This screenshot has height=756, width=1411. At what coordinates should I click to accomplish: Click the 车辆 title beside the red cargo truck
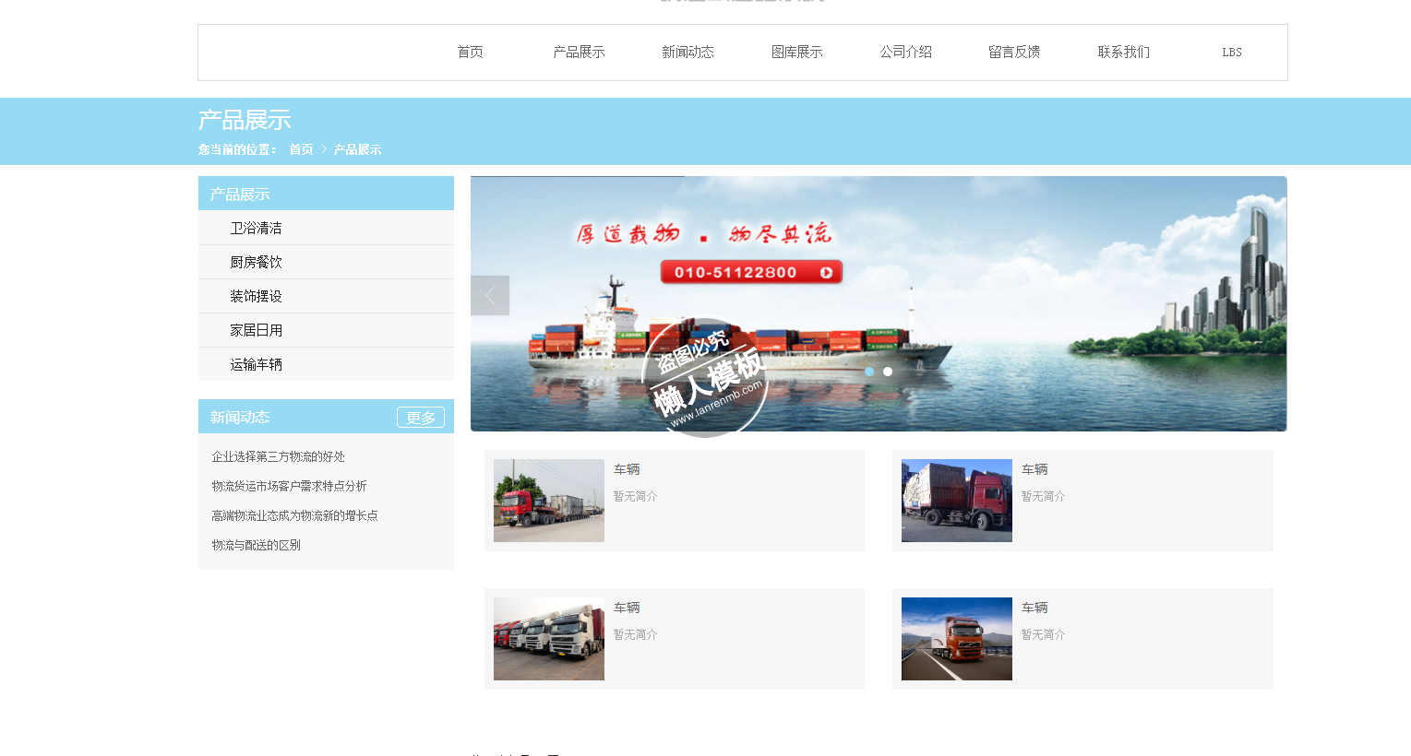[1034, 469]
